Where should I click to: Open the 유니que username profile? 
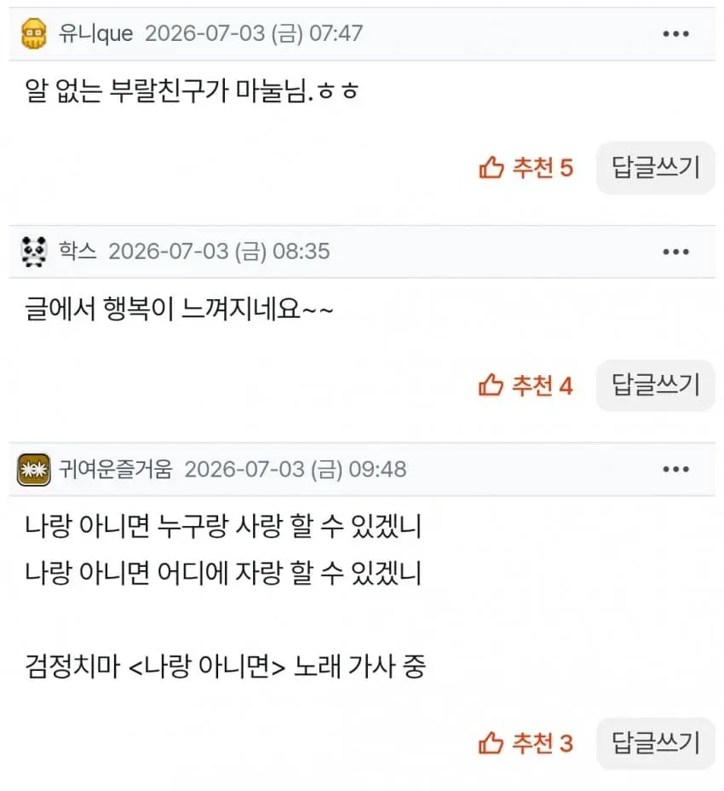(95, 34)
